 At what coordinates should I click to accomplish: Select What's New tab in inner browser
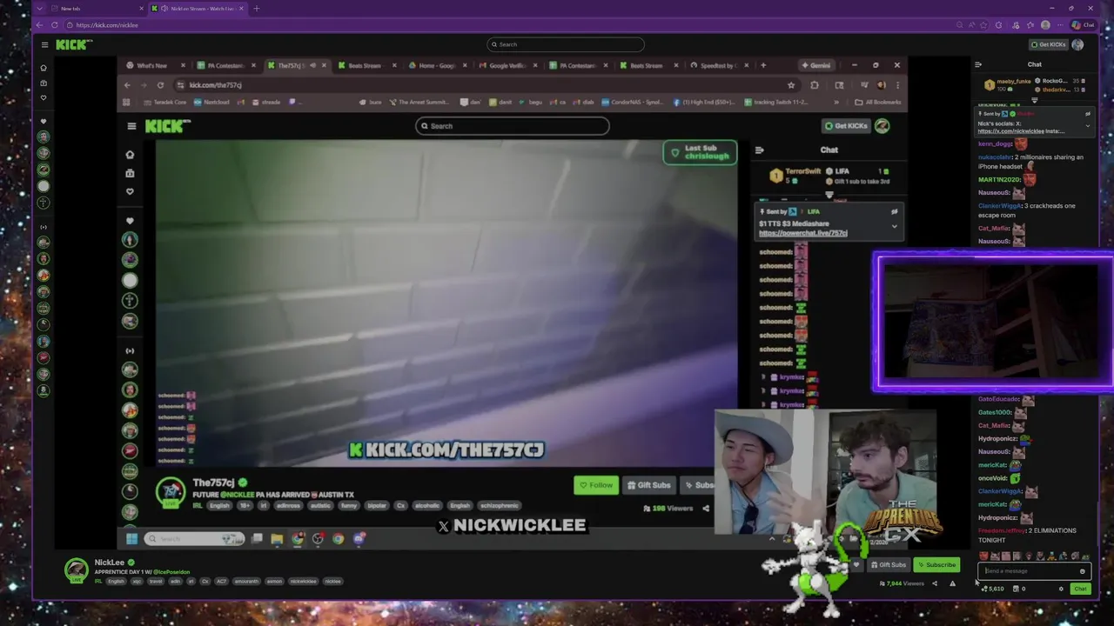(155, 65)
